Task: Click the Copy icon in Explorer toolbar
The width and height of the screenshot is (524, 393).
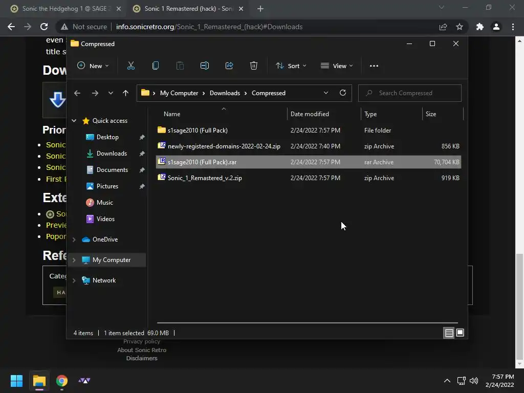Action: point(156,66)
